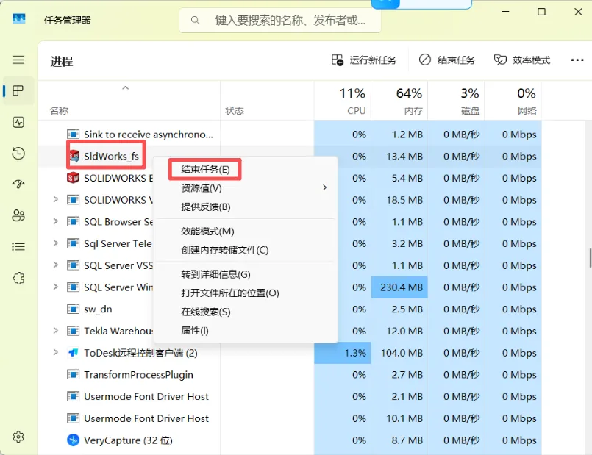Click 运行新任务 to run a new task

tap(364, 60)
